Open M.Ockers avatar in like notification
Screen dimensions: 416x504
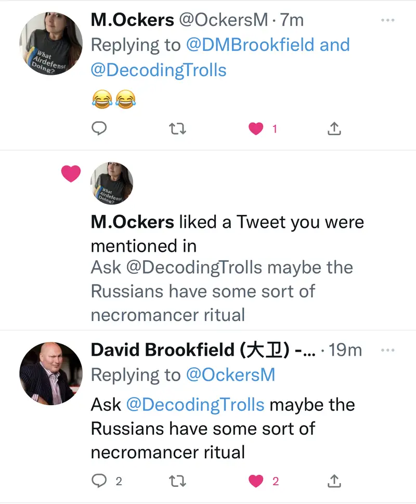[112, 183]
